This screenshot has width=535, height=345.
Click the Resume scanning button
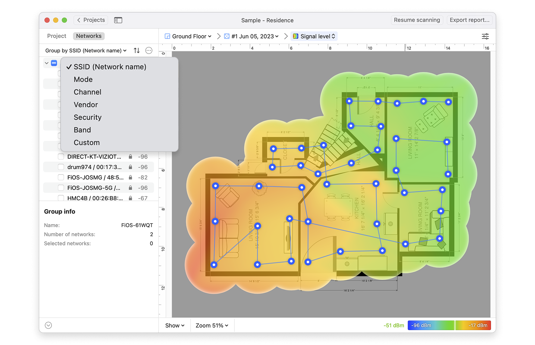(417, 20)
